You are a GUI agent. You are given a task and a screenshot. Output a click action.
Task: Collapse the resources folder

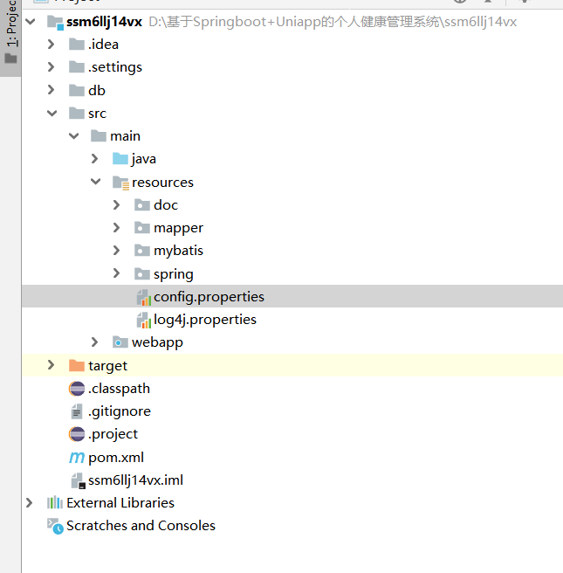coord(95,182)
